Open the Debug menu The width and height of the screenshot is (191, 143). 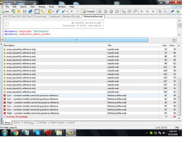pyautogui.click(x=42, y=7)
